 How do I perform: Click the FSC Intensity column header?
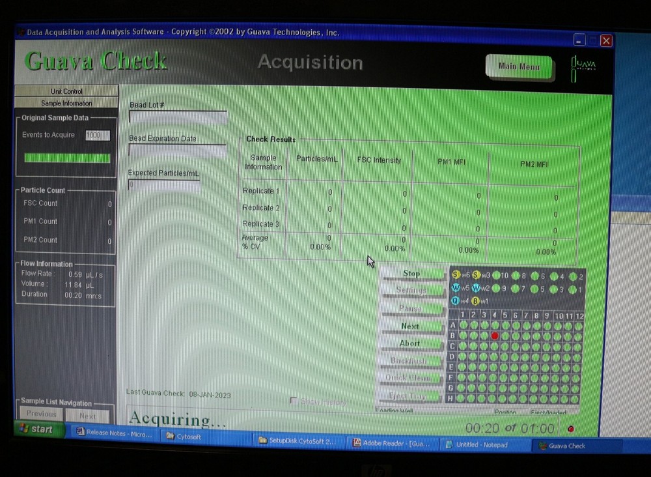pos(379,160)
